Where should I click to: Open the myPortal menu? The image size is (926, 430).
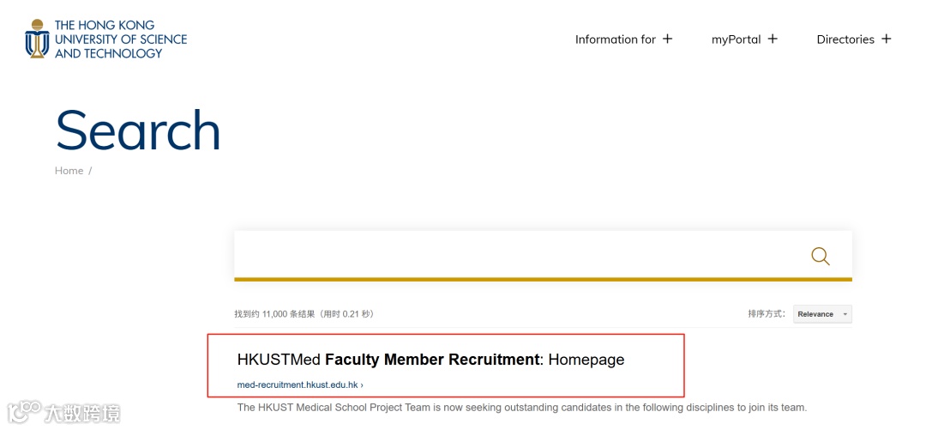coord(736,39)
